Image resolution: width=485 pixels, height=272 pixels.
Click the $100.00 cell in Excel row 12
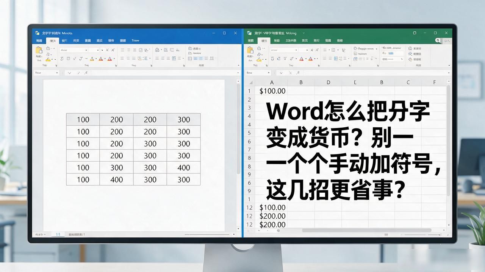point(272,207)
